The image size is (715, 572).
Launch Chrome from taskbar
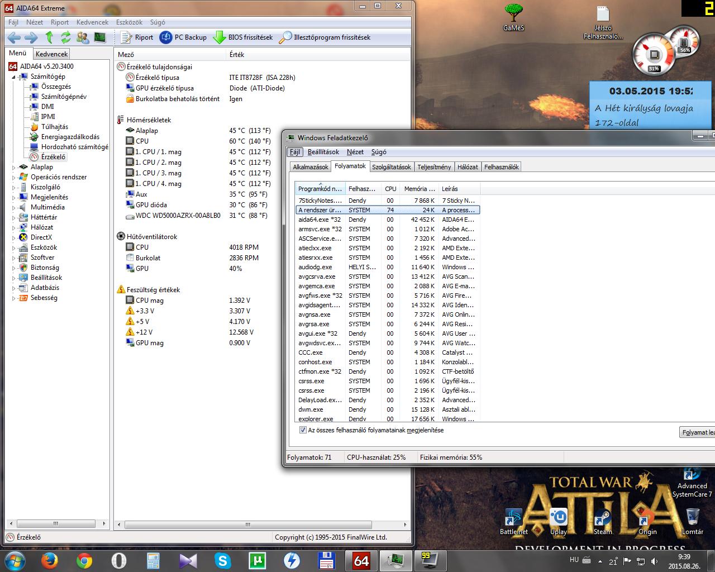pos(84,560)
